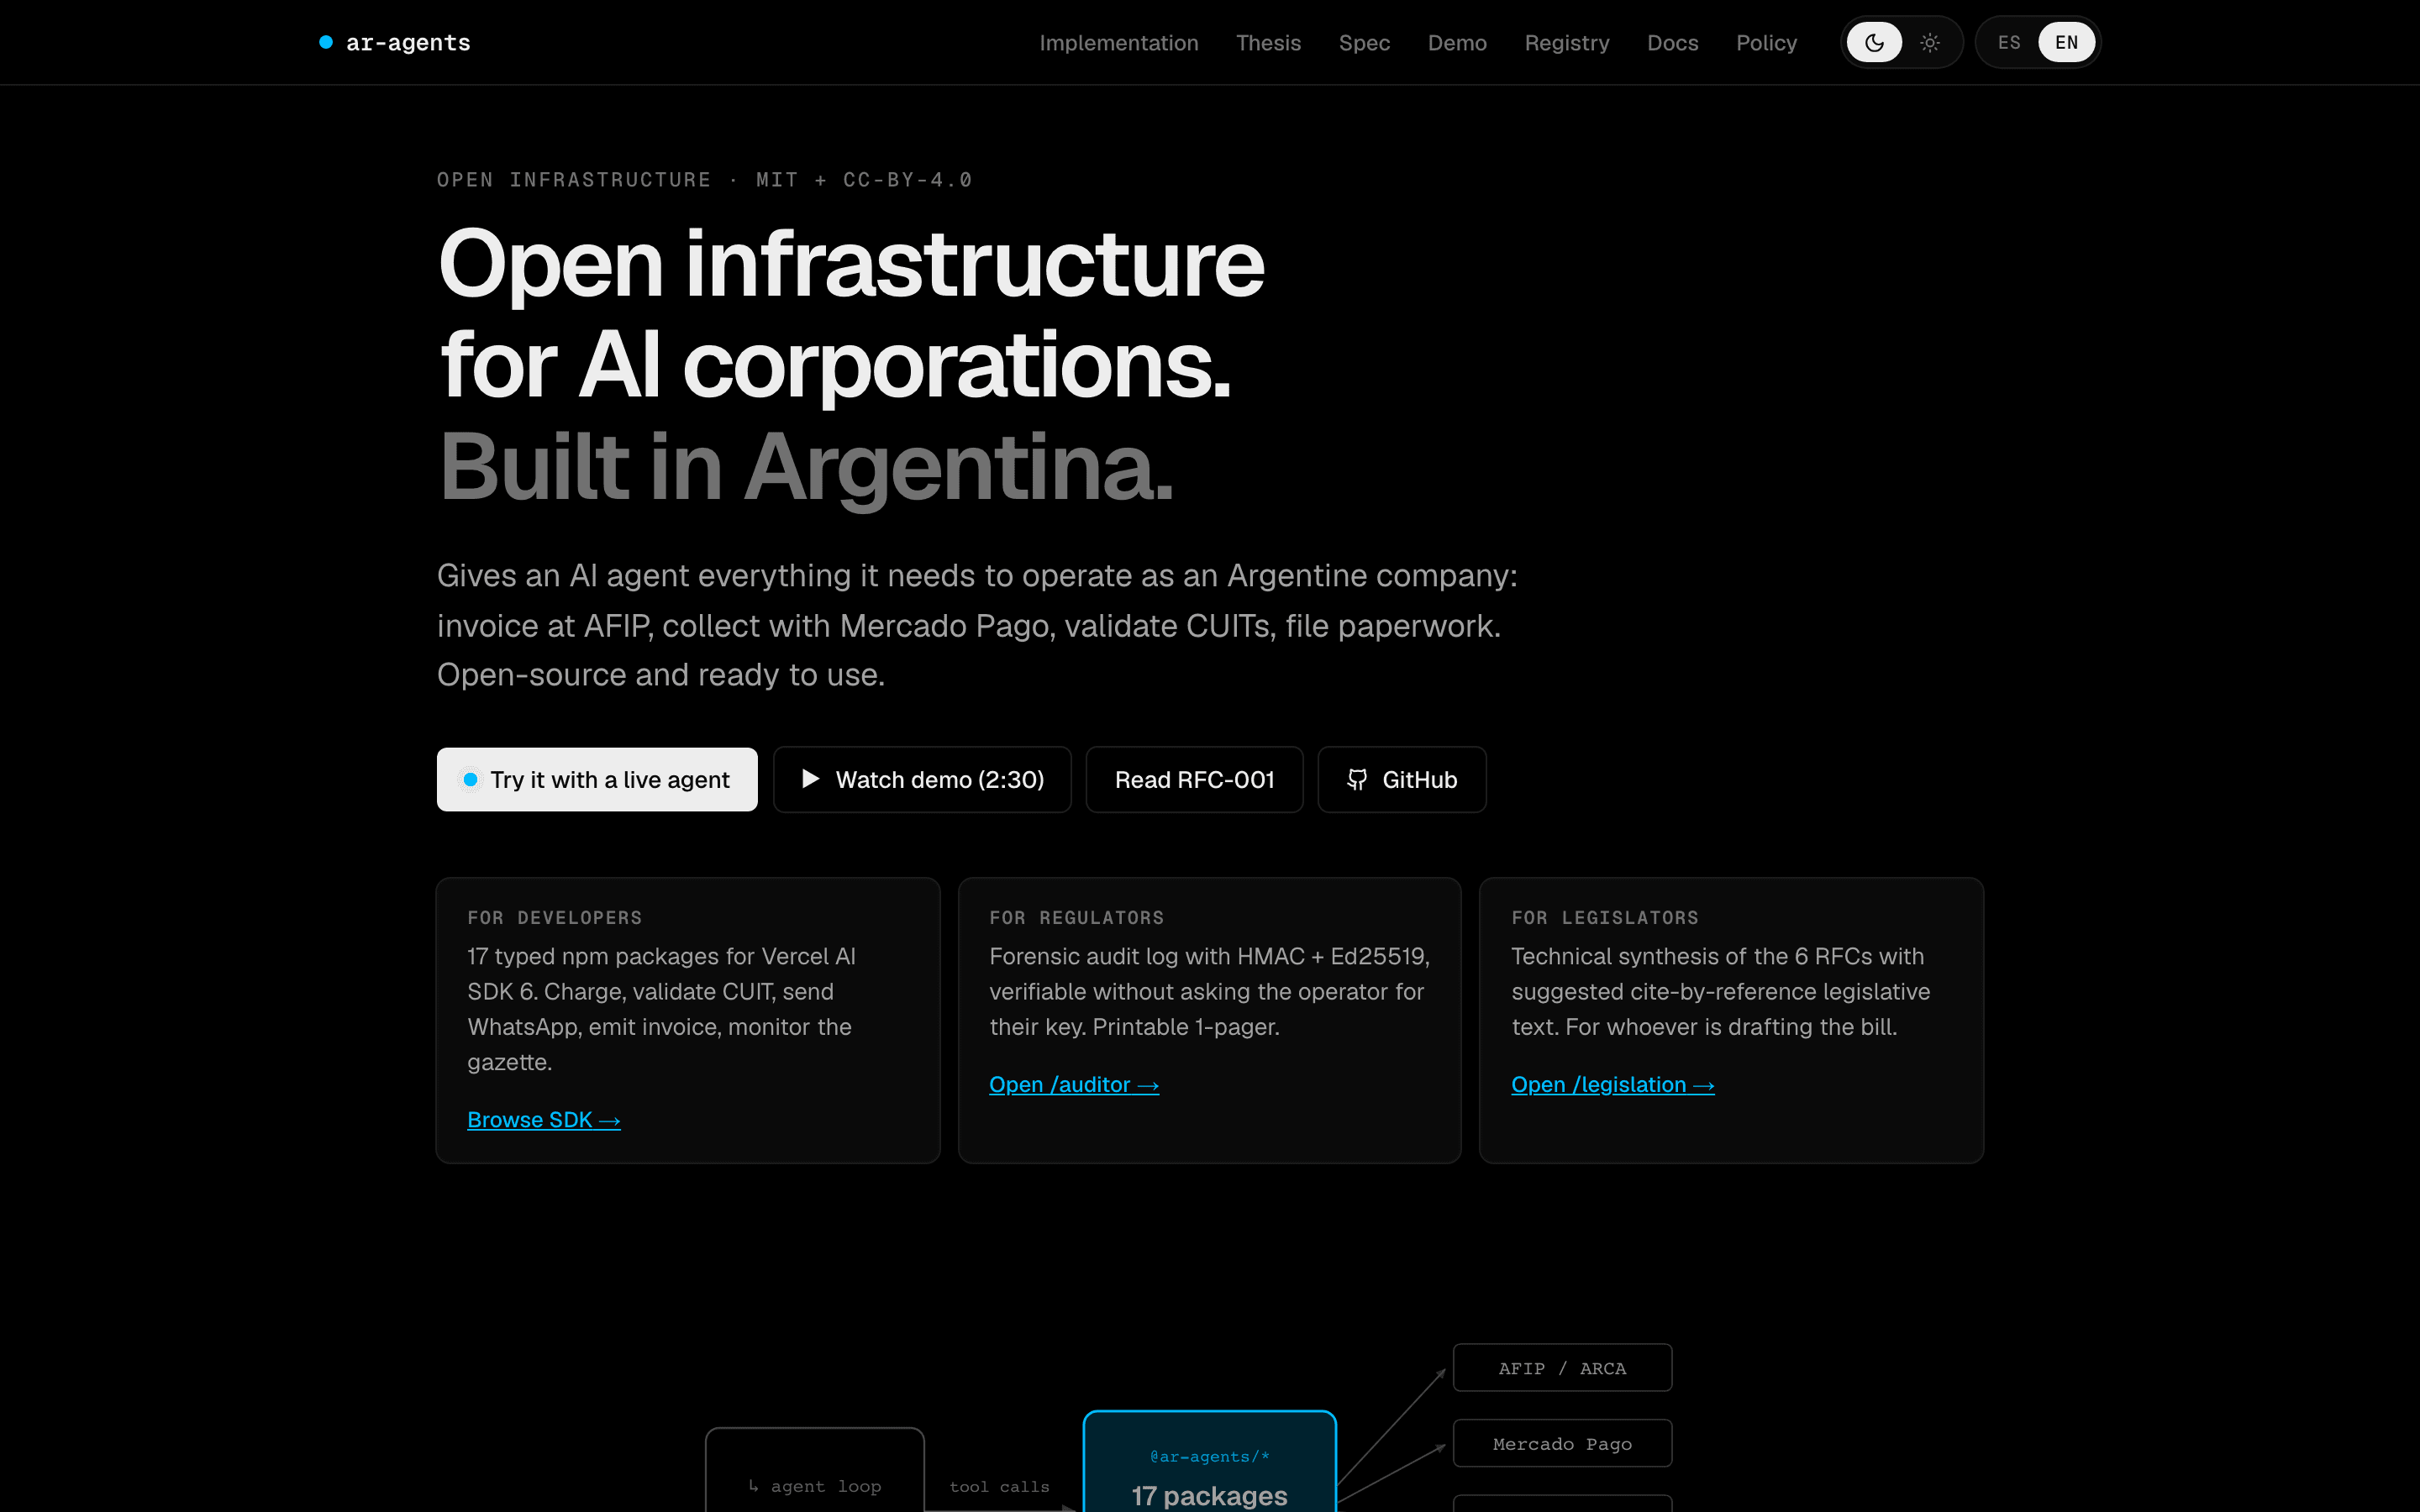Click the ar-agents logo dot
This screenshot has width=2420, height=1512.
326,42
